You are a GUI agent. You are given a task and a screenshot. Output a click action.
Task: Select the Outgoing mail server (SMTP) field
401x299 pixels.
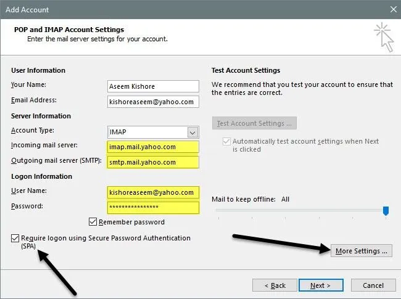[153, 162]
